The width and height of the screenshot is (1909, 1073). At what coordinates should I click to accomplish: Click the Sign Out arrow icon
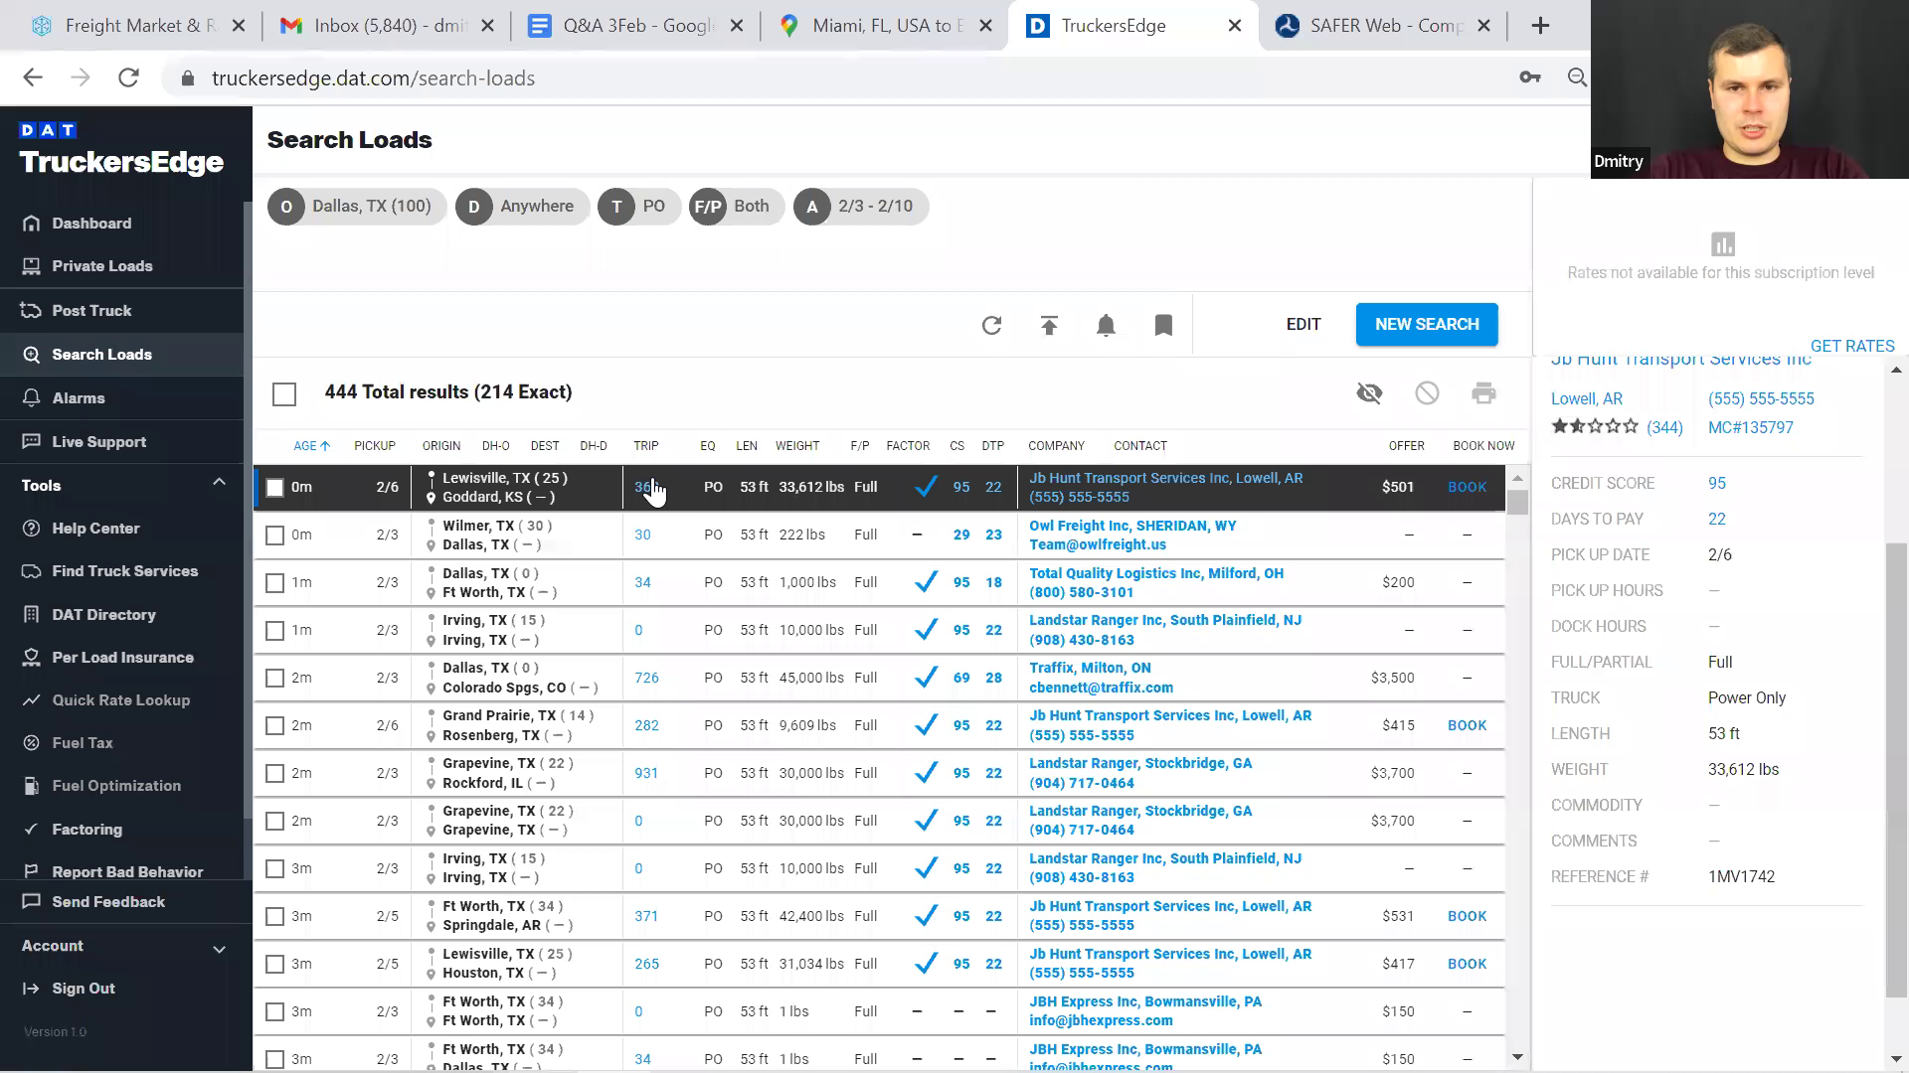[32, 989]
